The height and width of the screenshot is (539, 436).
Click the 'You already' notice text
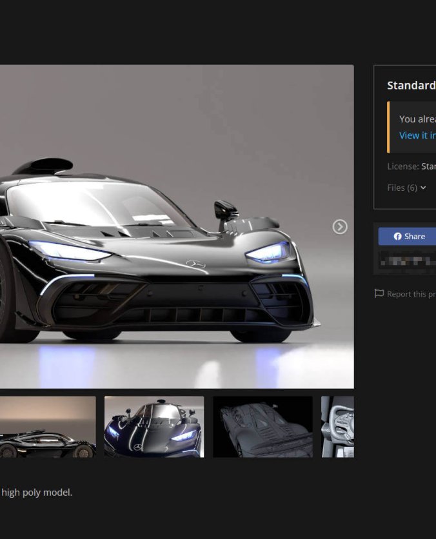417,119
